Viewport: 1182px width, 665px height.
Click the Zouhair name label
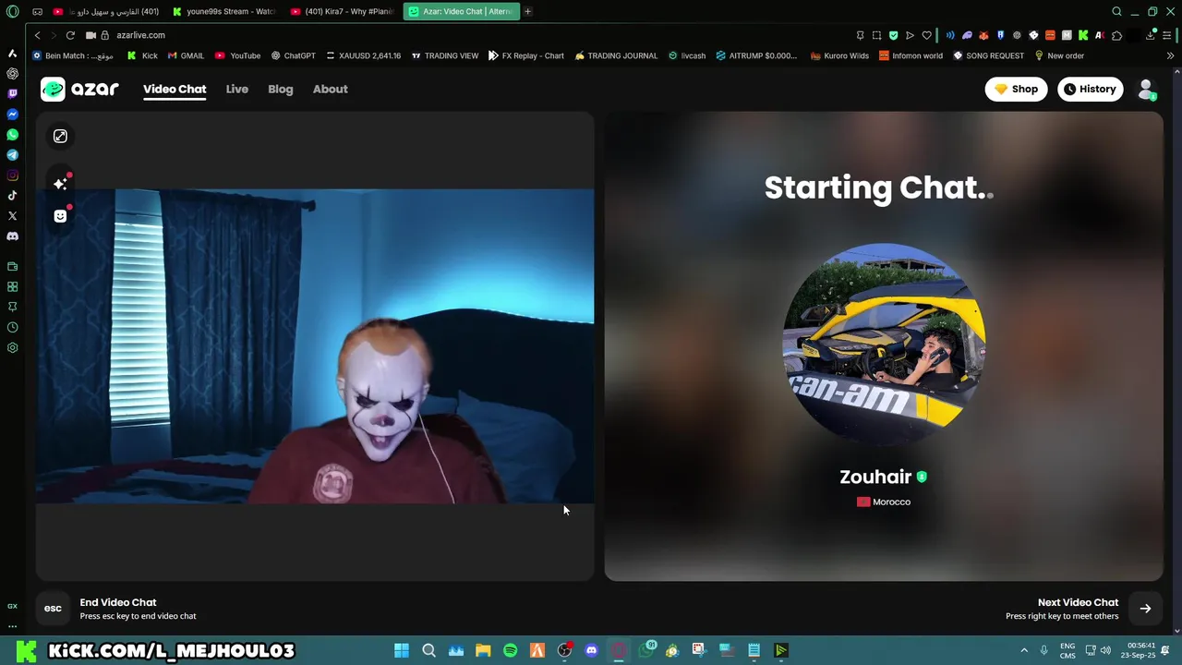[x=875, y=477]
